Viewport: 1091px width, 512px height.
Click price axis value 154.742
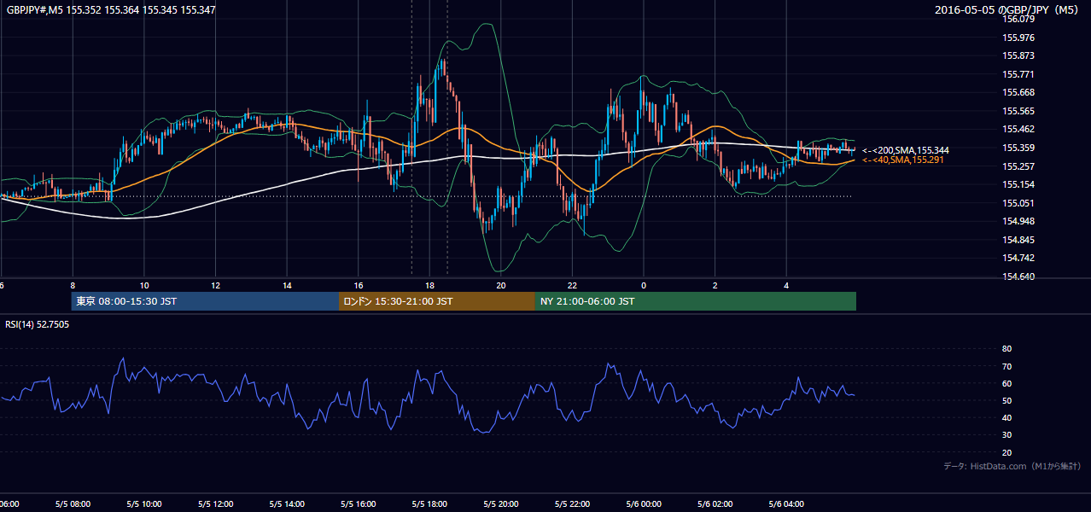point(1018,258)
